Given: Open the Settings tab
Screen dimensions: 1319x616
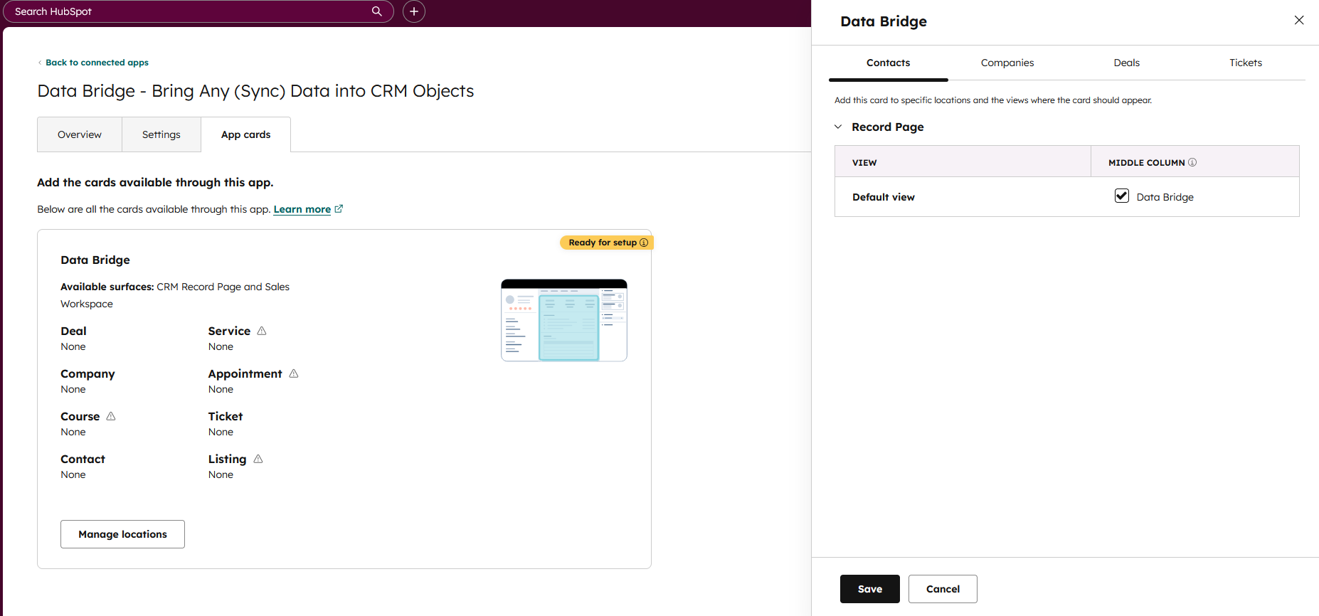Looking at the screenshot, I should [161, 134].
